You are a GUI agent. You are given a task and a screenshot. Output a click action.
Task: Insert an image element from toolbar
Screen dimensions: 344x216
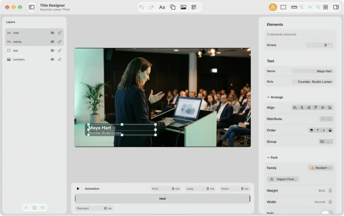pos(183,7)
